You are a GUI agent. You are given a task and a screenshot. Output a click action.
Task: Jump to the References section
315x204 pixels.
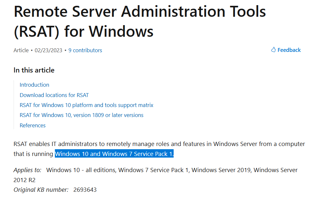(x=33, y=125)
